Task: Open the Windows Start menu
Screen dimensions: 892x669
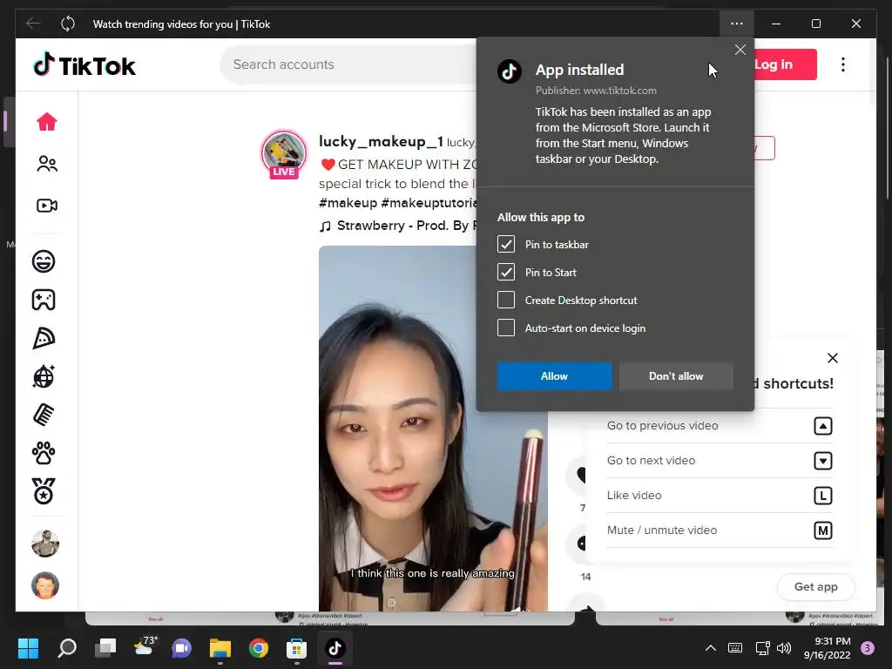Action: 29,647
